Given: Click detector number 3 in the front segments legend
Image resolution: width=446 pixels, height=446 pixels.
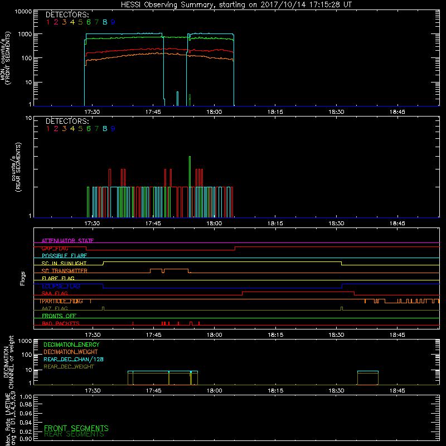Looking at the screenshot, I should coord(64,22).
